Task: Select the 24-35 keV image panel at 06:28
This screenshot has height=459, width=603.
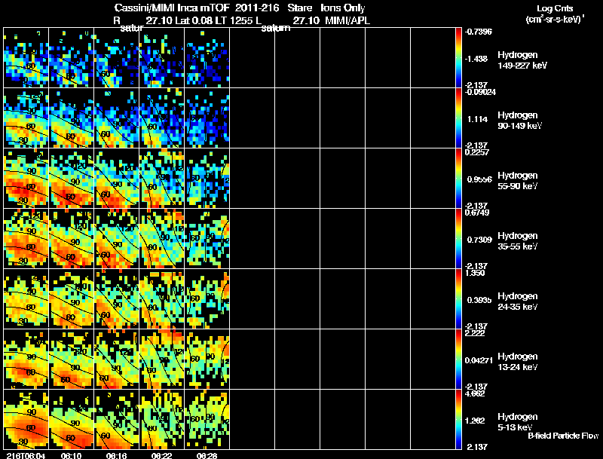Action: pyautogui.click(x=207, y=299)
